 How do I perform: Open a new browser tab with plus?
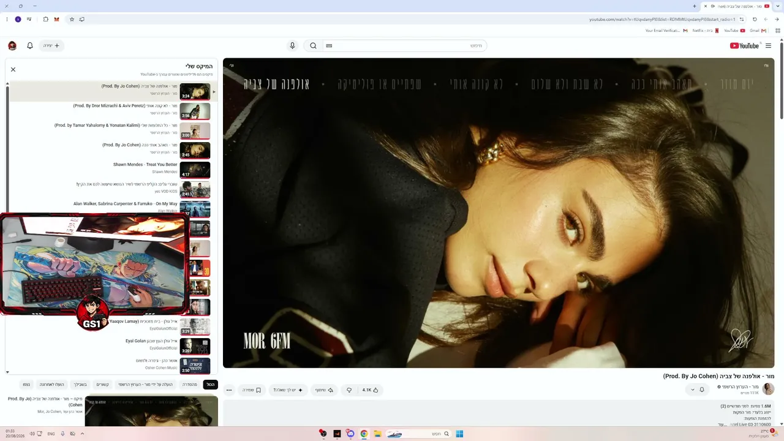click(x=694, y=6)
